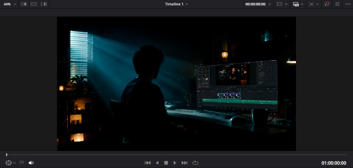Screen dimensions: 353x168
Task: Skip to the last frame button
Action: tap(184, 163)
